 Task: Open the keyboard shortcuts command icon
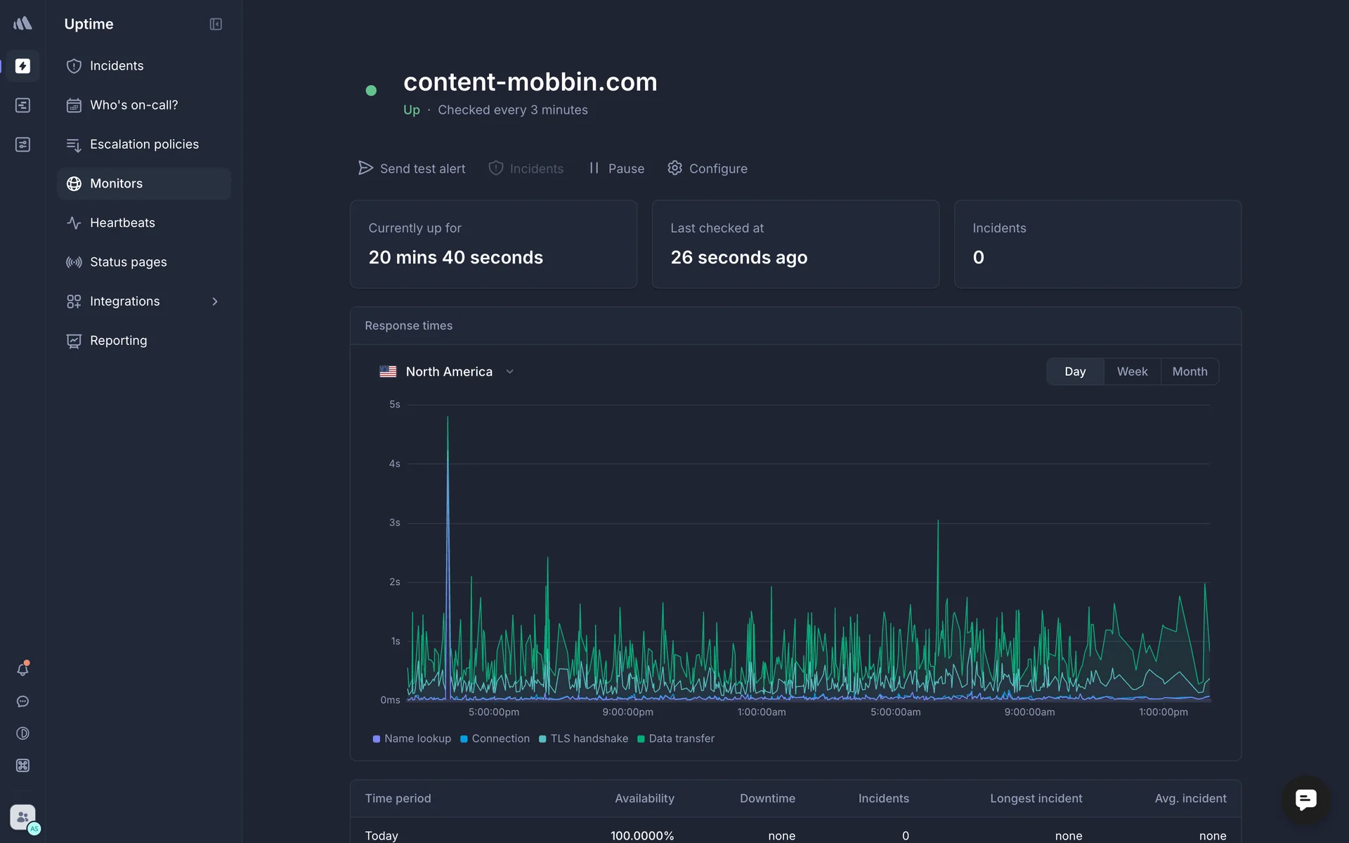coord(22,766)
